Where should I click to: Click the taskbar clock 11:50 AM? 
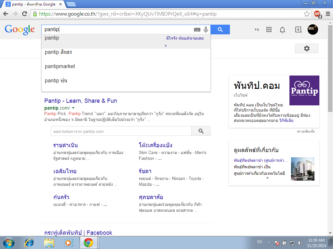click(x=316, y=243)
